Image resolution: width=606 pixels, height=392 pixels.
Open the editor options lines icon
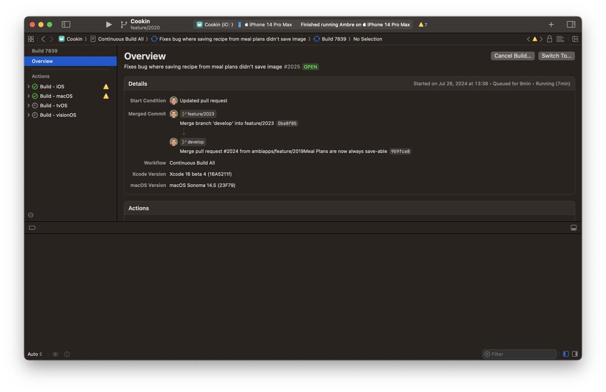pos(560,39)
